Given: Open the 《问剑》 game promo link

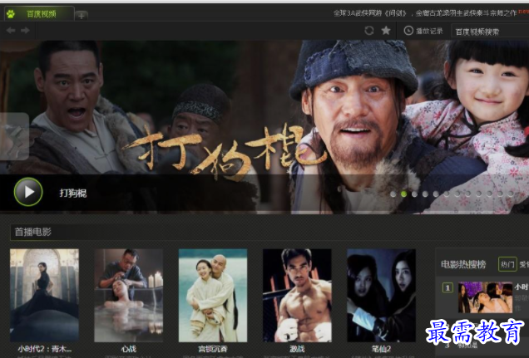Looking at the screenshot, I should (x=425, y=13).
